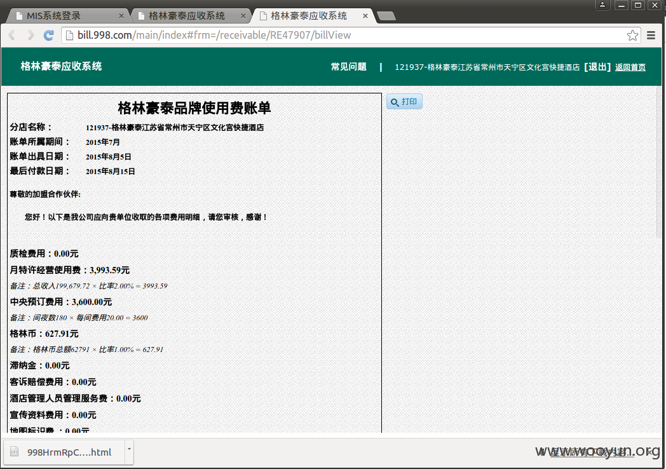Open a new tab button
The image size is (666, 469).
point(386,16)
